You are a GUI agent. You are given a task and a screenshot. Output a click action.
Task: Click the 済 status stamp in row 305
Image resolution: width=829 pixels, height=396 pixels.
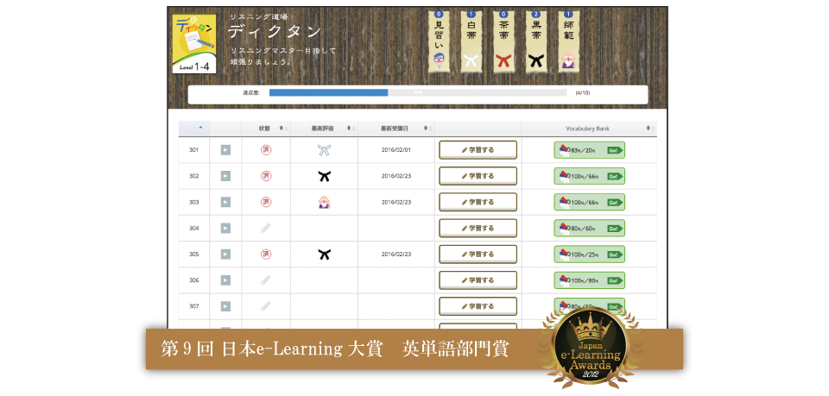point(266,254)
